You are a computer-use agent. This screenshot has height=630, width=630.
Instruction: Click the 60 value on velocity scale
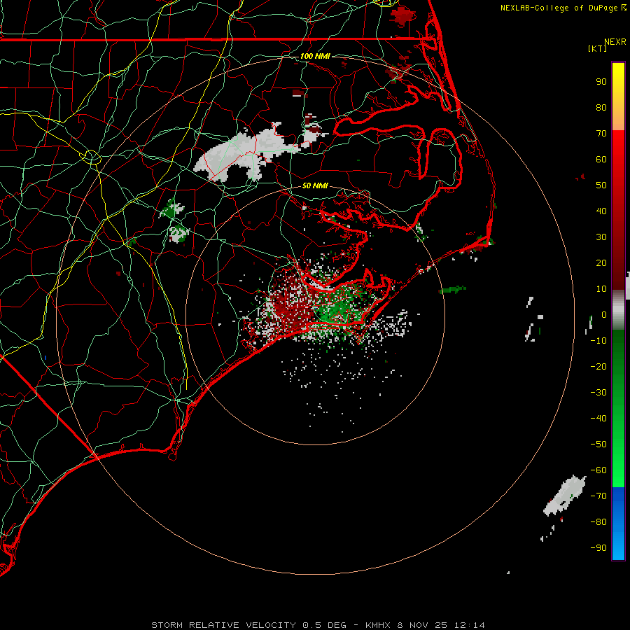pos(601,159)
